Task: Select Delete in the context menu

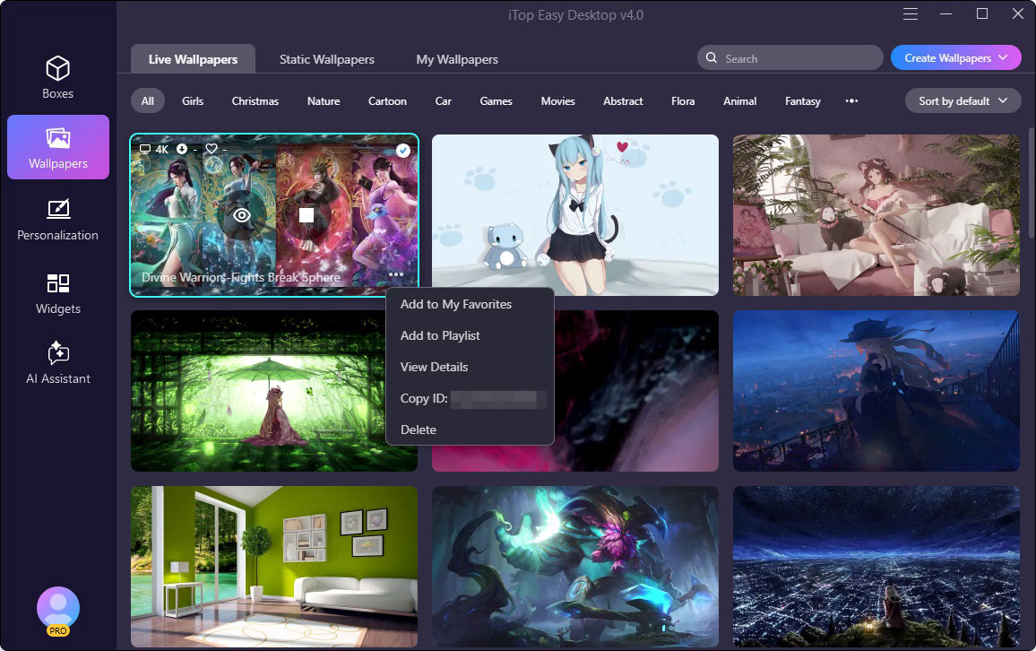Action: [419, 430]
